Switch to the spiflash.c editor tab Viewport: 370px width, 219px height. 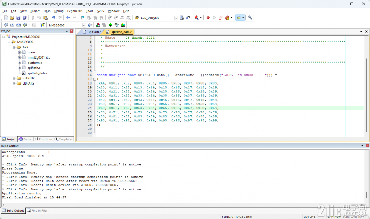[92, 32]
